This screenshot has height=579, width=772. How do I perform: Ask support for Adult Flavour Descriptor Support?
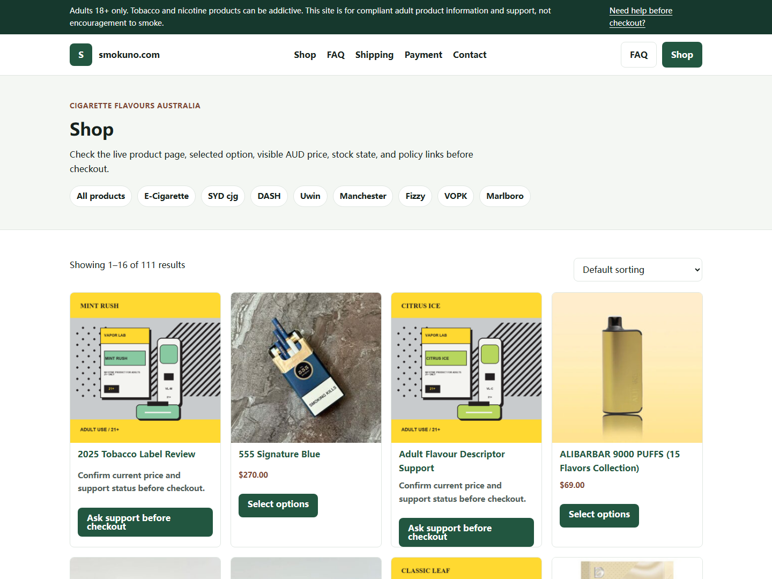(x=466, y=532)
